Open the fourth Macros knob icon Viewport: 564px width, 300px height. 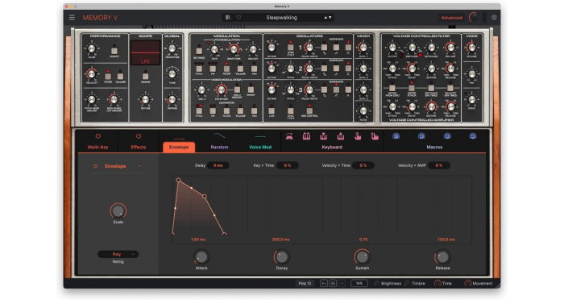pyautogui.click(x=473, y=136)
